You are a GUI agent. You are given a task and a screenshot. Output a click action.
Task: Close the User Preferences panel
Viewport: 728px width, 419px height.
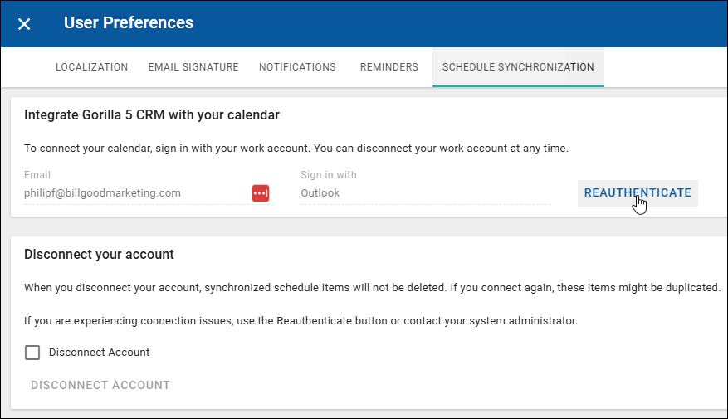[24, 24]
